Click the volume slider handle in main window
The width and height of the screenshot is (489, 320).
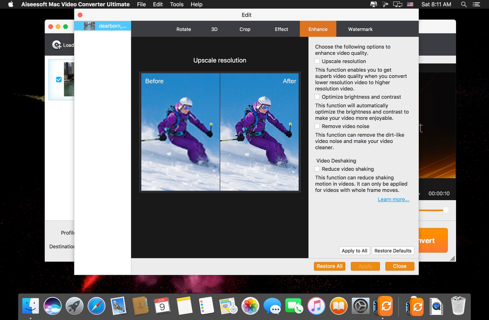[x=446, y=210]
